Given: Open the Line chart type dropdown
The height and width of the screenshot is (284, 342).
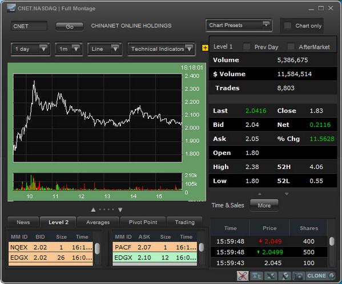Looking at the screenshot, I should click(x=104, y=49).
